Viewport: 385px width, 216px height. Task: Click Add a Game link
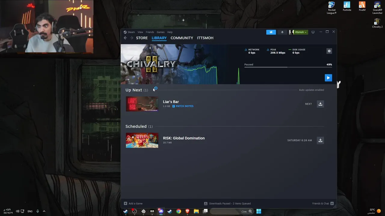point(136,203)
